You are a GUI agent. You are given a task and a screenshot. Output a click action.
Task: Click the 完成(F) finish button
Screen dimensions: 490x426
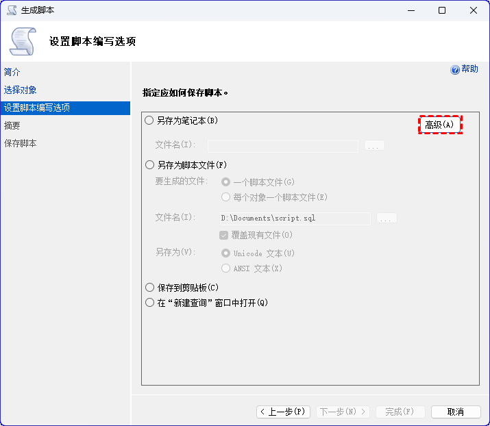click(400, 412)
